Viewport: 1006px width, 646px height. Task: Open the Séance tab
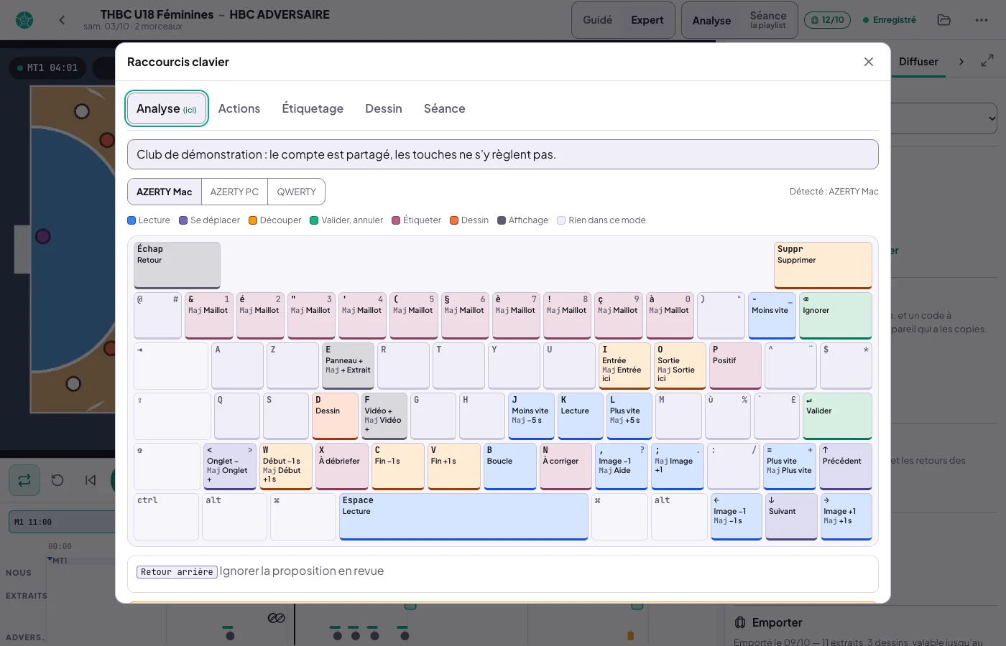(x=444, y=108)
